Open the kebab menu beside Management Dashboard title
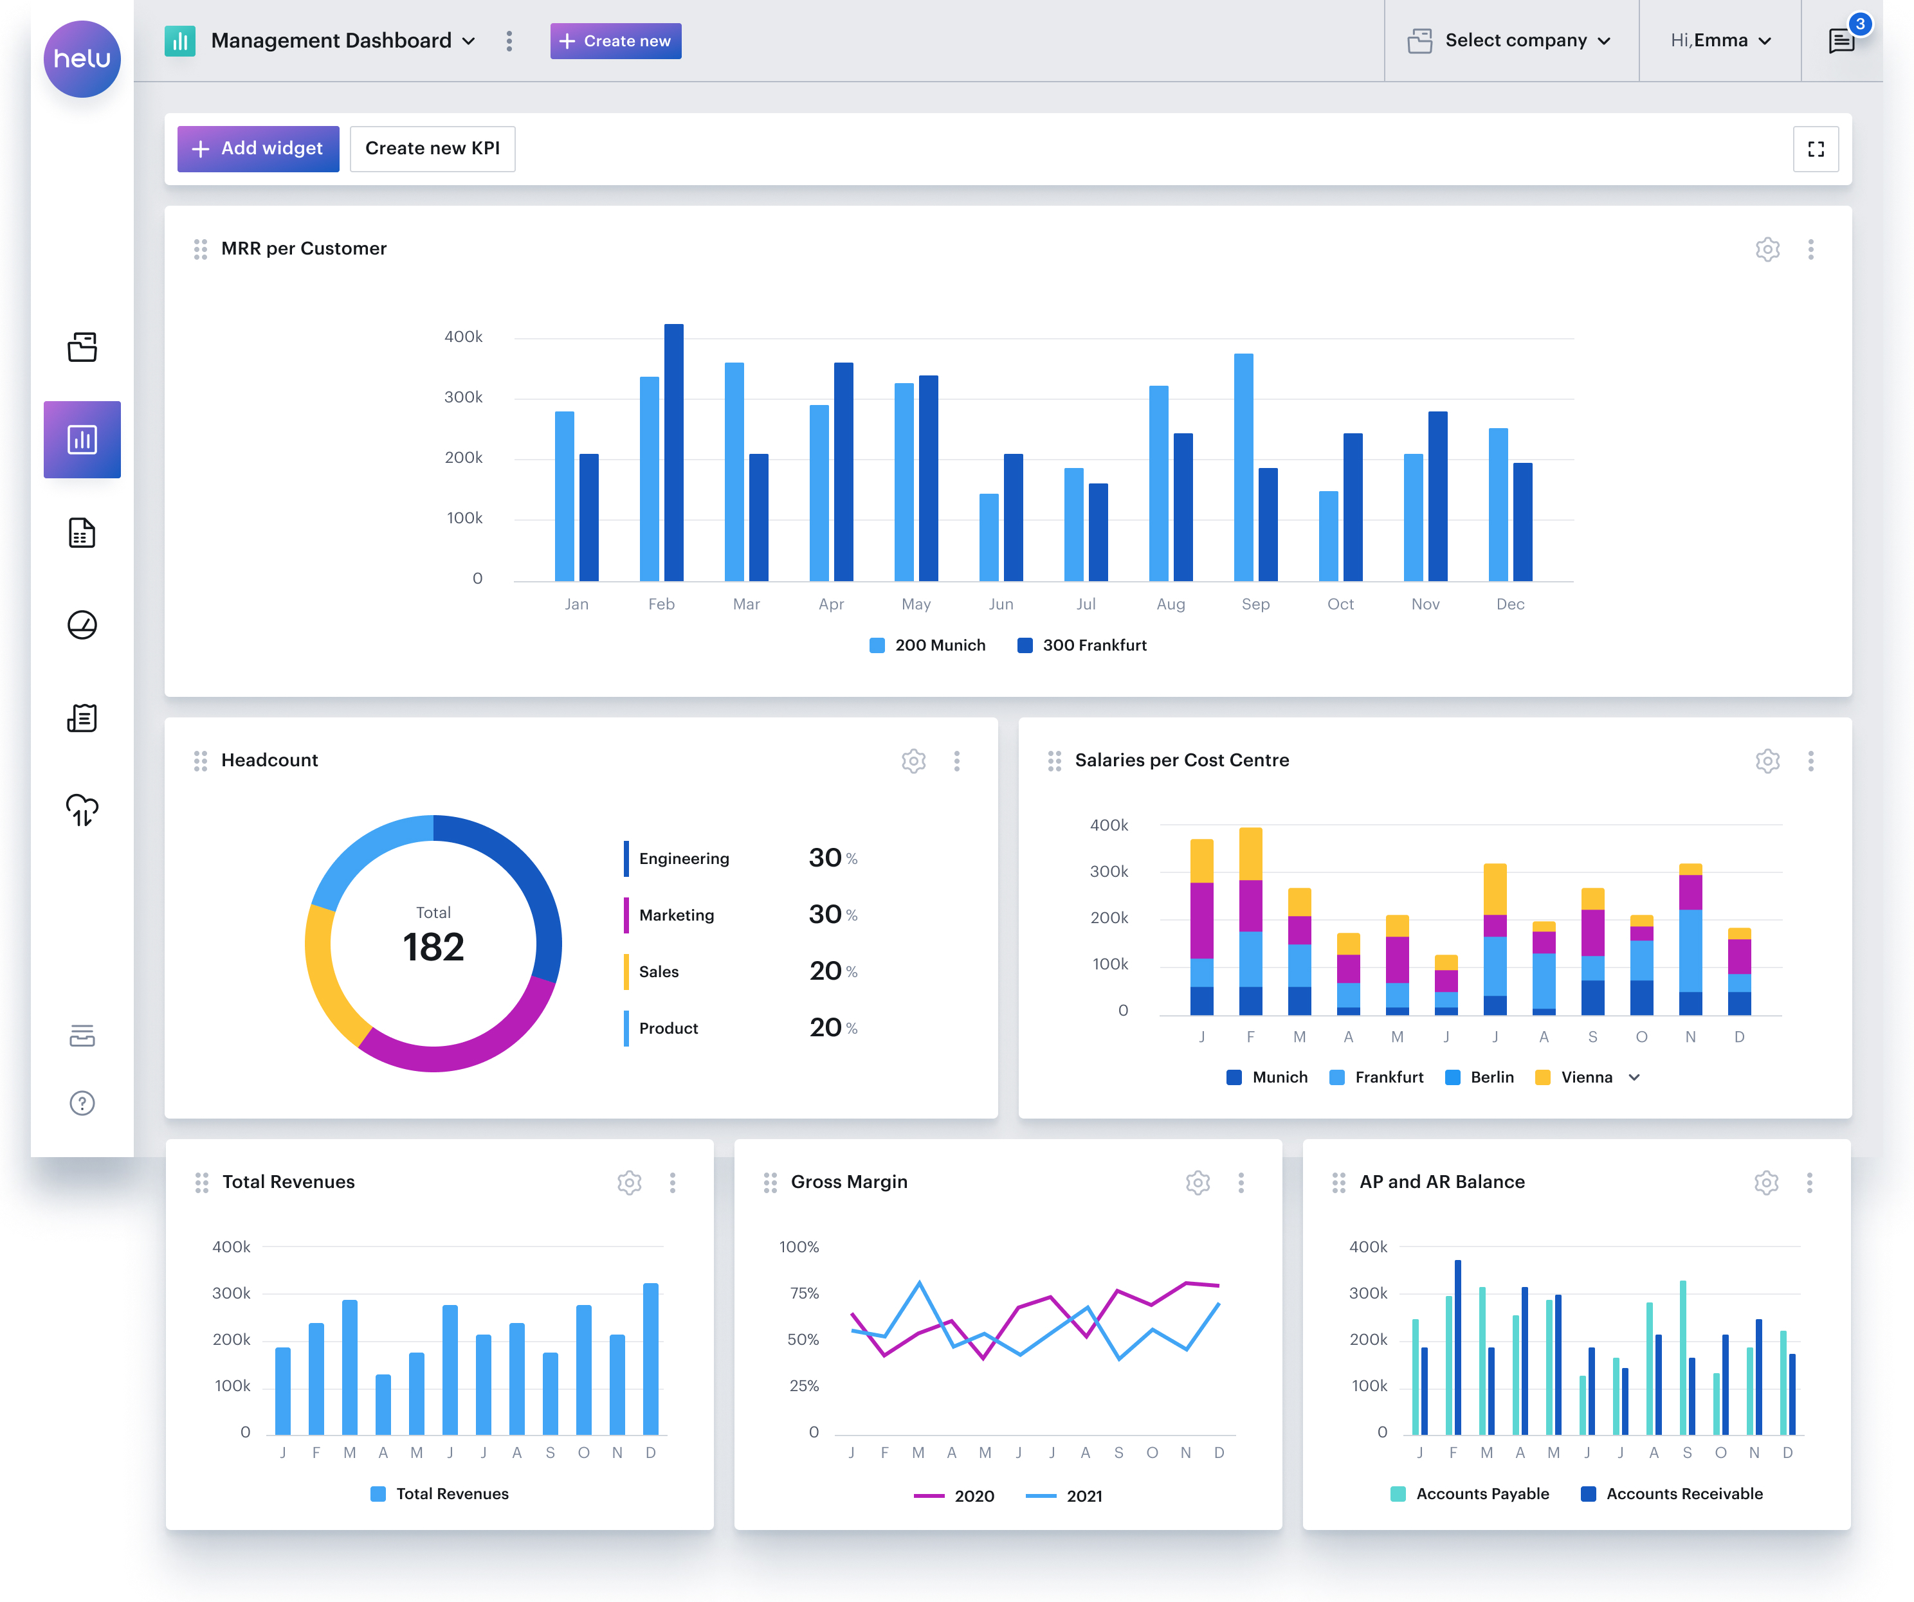The width and height of the screenshot is (1914, 1602). coord(509,41)
